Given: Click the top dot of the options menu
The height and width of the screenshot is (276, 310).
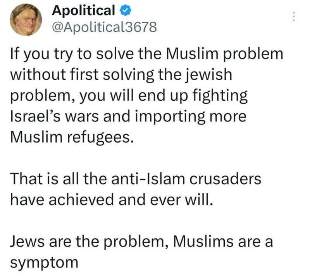Looking at the screenshot, I should (x=294, y=13).
